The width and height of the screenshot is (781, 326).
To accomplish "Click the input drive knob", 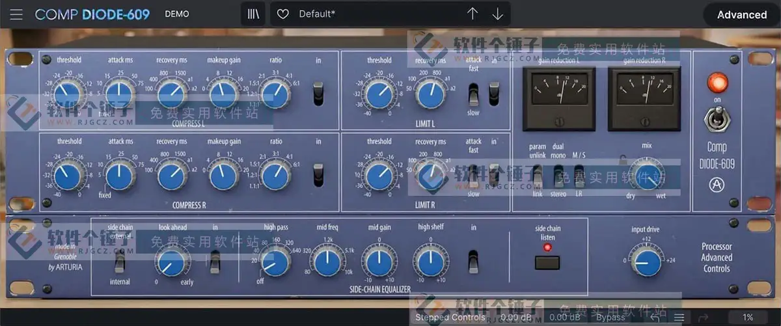I will (646, 262).
